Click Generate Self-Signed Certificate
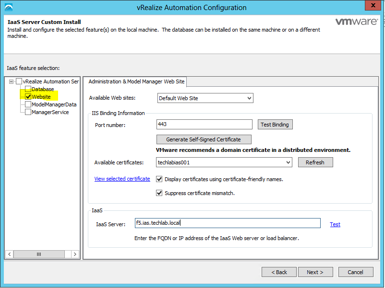The image size is (385, 288). click(204, 139)
